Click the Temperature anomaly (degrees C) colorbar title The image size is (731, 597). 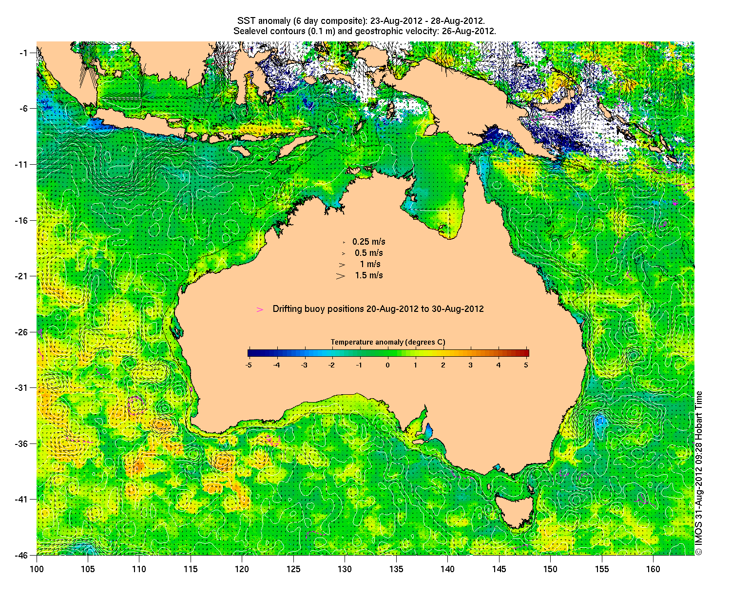pos(388,342)
